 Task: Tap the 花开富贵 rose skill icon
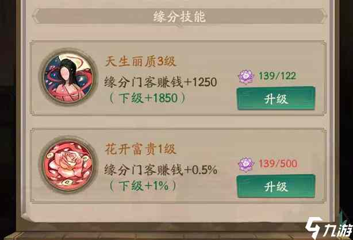68,166
